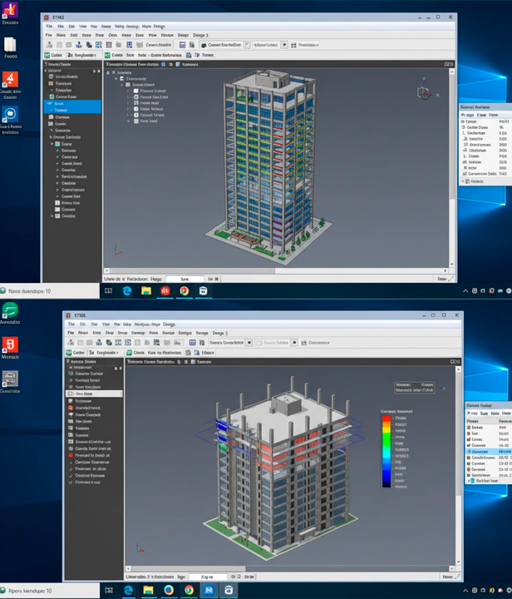
Task: Open the Design menu in the lower window
Action: pos(170,324)
